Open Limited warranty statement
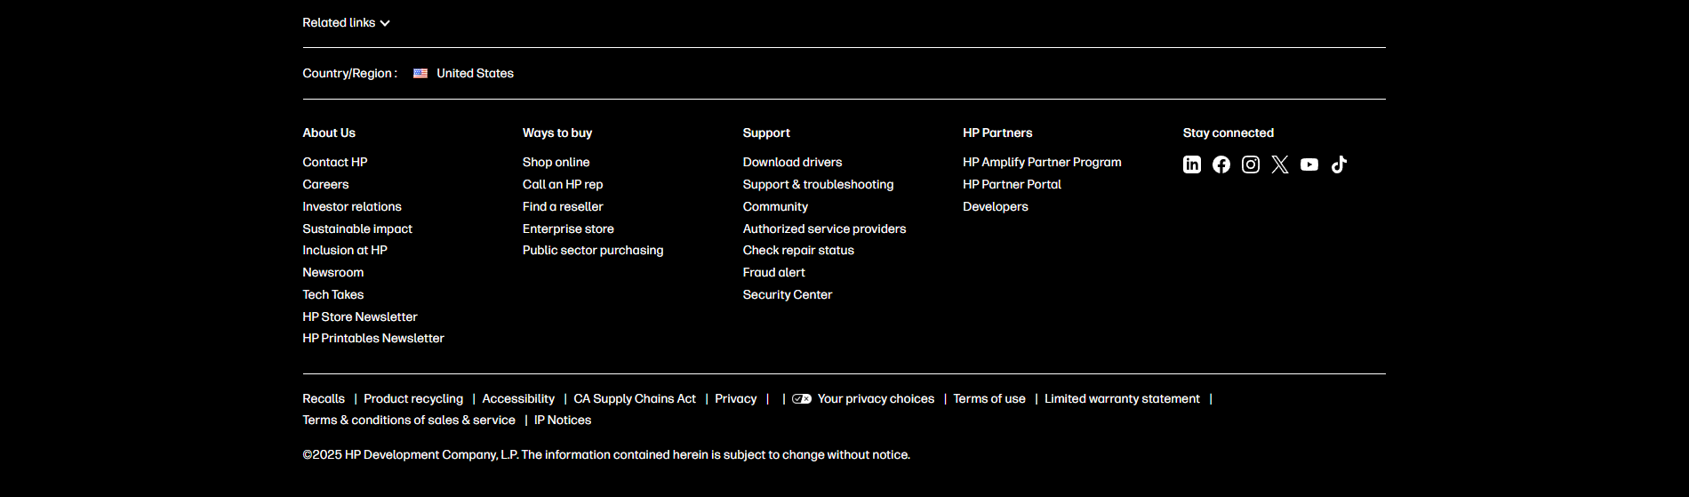The height and width of the screenshot is (497, 1689). coord(1122,399)
